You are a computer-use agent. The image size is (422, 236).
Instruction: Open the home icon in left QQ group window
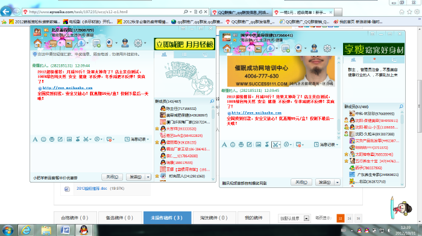coord(37,43)
